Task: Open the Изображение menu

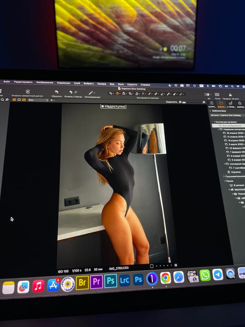Action: coord(45,83)
